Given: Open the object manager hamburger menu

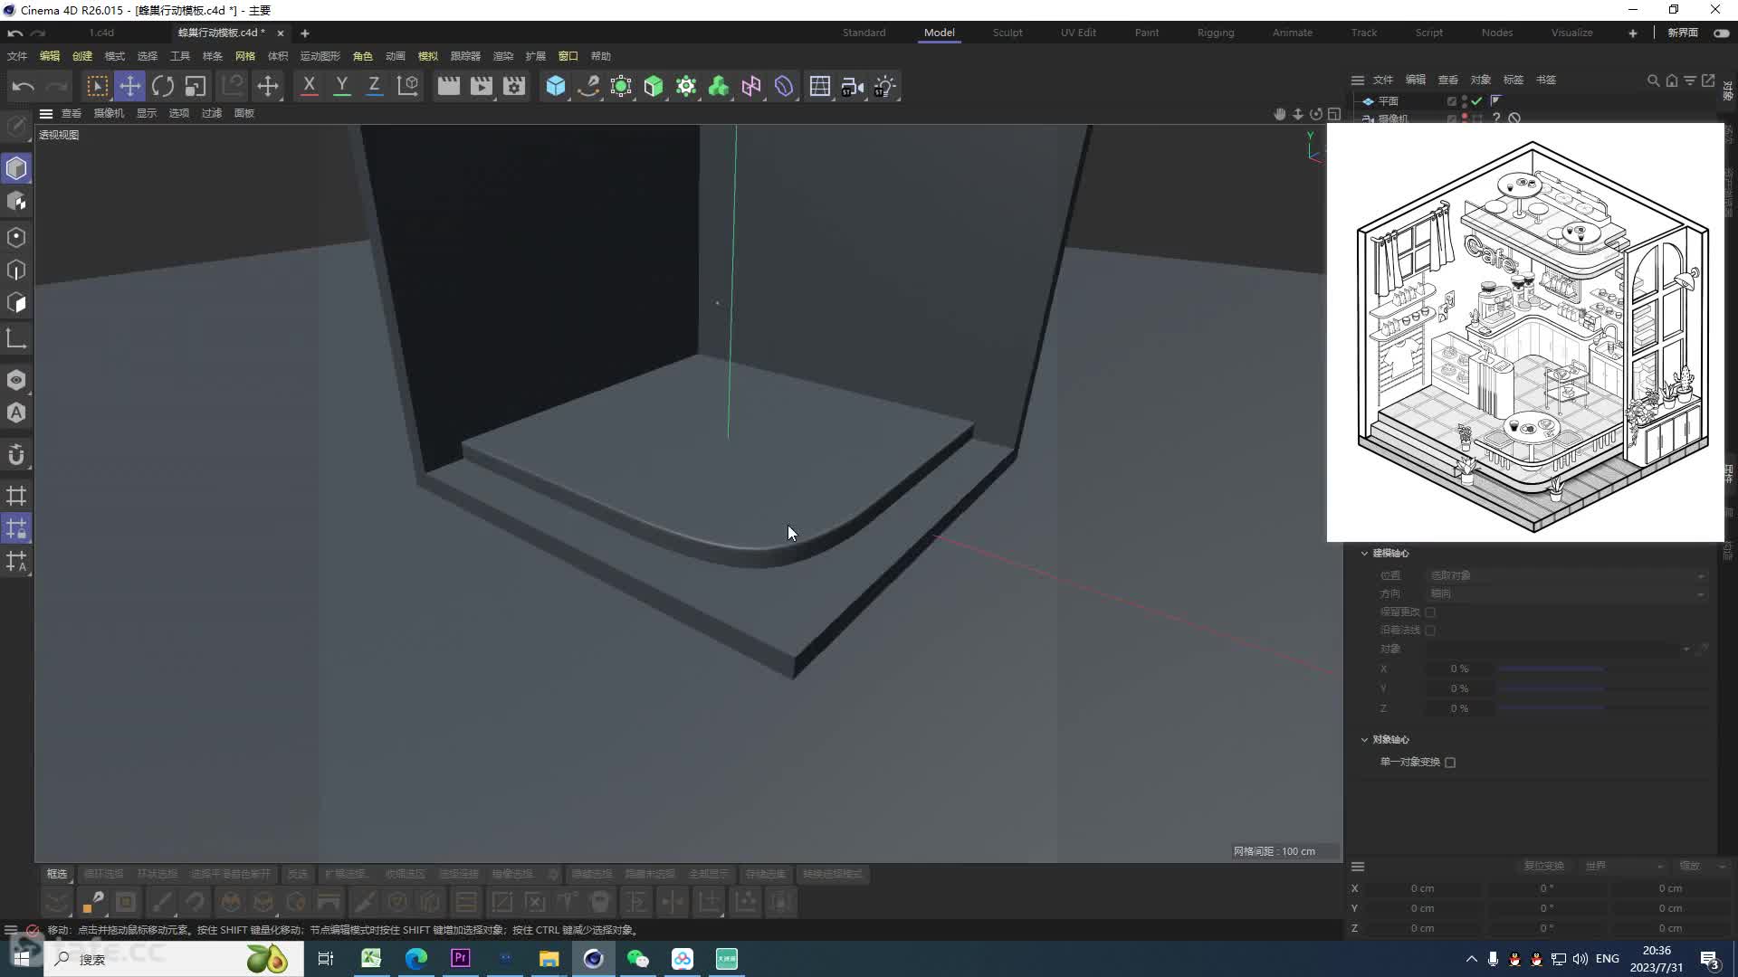Looking at the screenshot, I should pyautogui.click(x=1358, y=81).
